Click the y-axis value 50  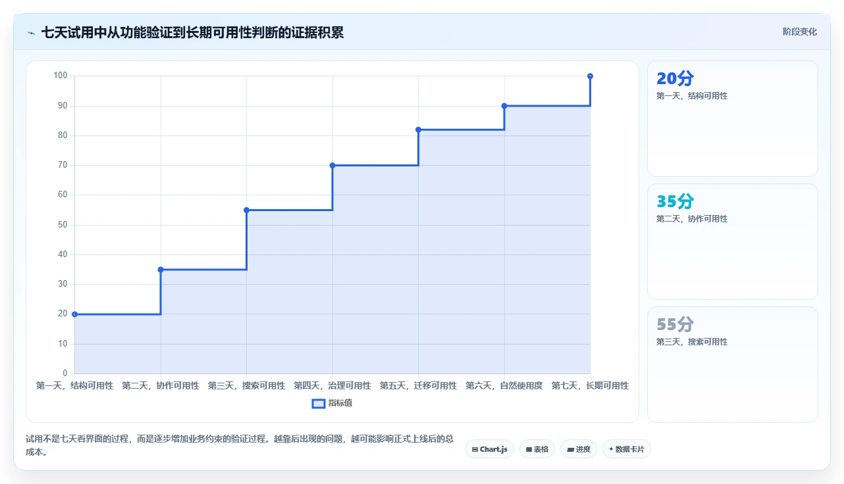tap(63, 225)
